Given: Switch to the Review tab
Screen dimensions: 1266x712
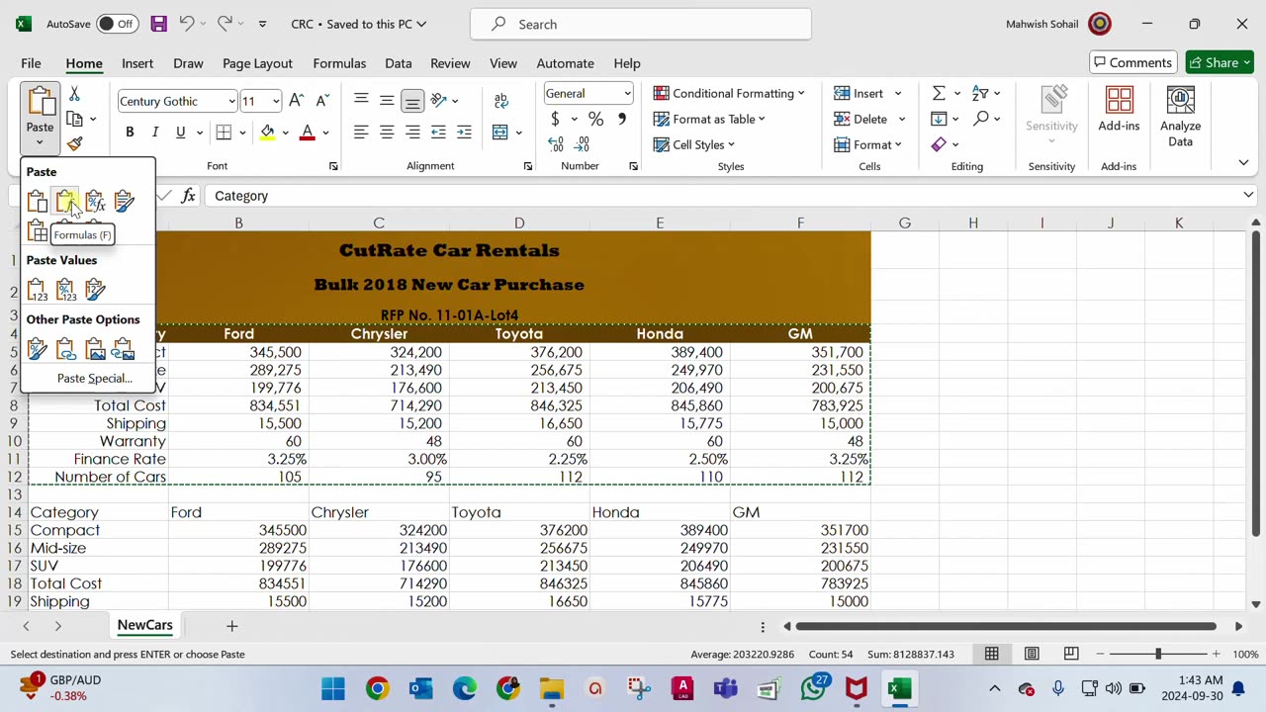Looking at the screenshot, I should click(450, 63).
